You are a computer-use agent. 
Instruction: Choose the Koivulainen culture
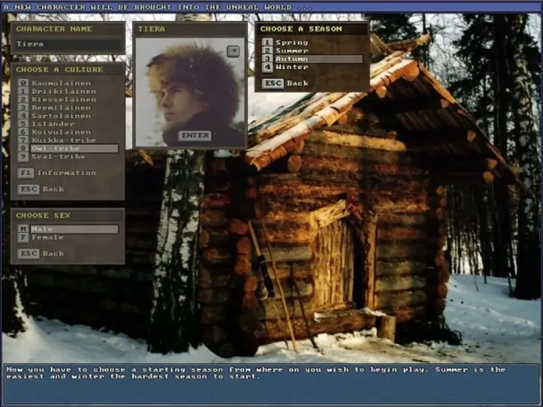(x=61, y=132)
